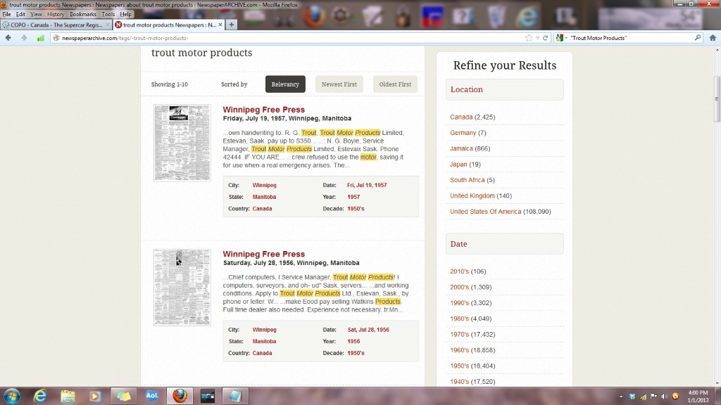Open Internet Explorer from the taskbar
The width and height of the screenshot is (721, 405).
coord(39,396)
